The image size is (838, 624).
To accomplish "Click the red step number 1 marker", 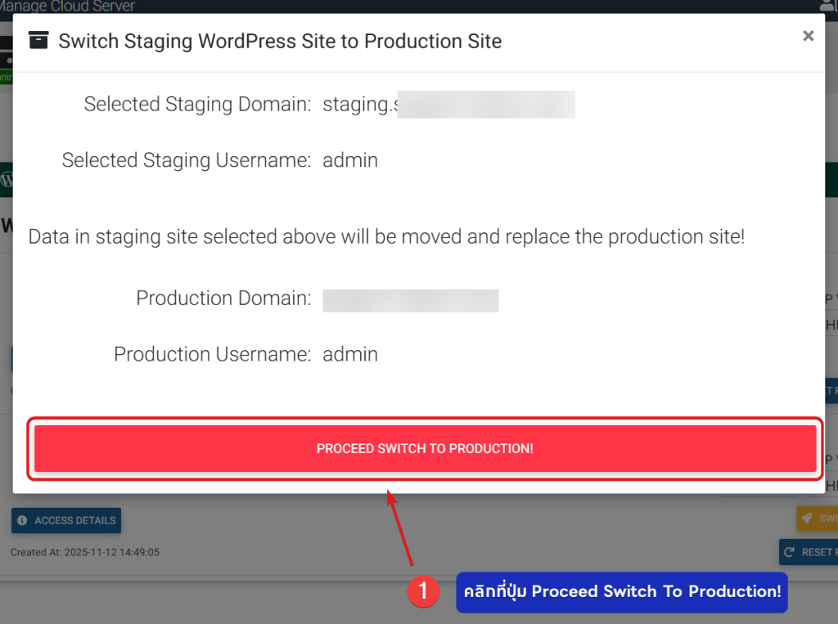I will click(423, 591).
